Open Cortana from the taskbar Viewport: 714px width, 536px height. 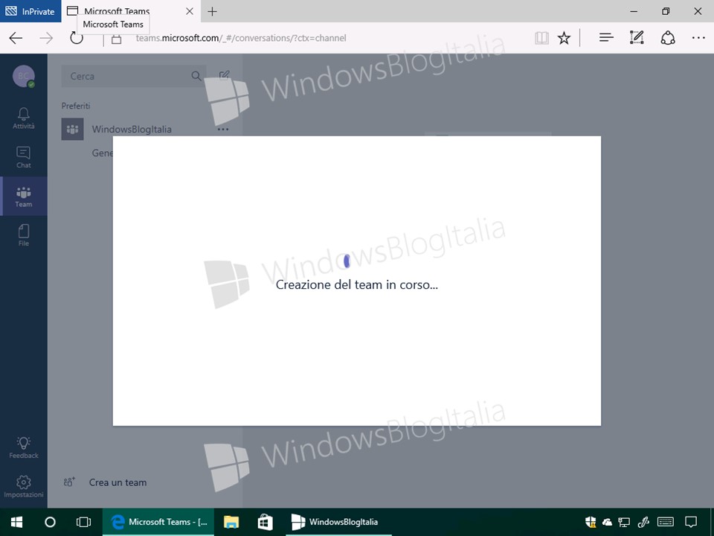(50, 522)
